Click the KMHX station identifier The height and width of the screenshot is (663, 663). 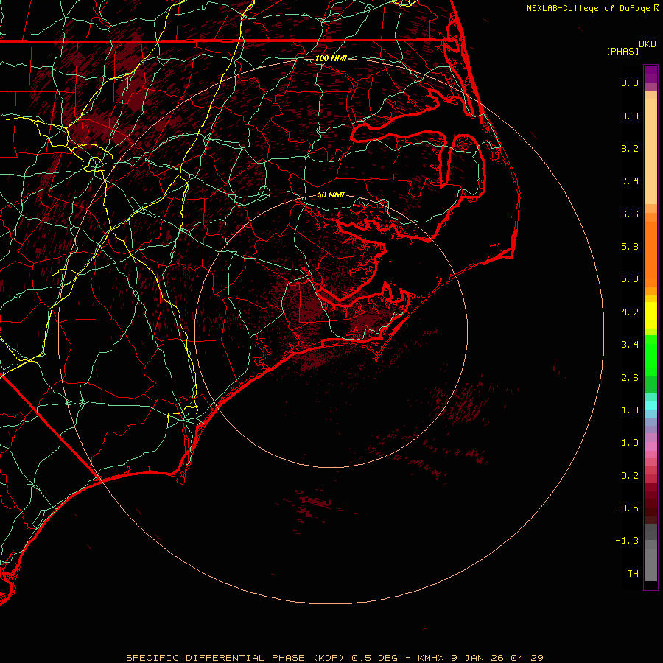(431, 658)
